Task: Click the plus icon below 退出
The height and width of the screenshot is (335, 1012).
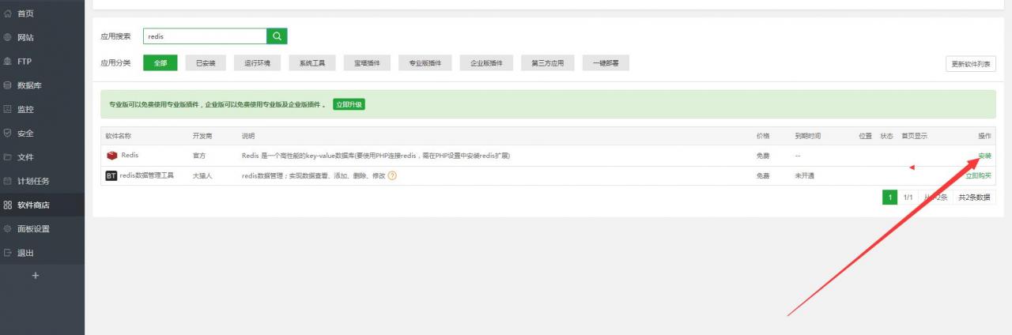Action: 35,275
